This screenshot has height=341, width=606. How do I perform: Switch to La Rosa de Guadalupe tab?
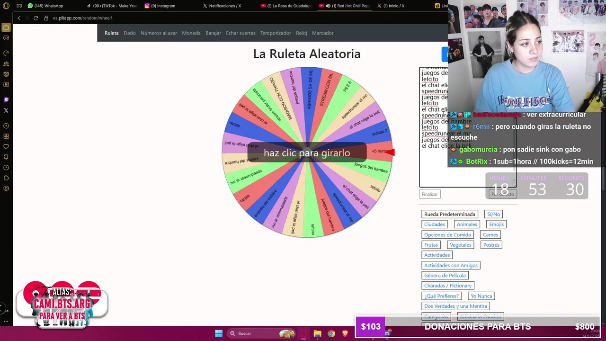[286, 6]
